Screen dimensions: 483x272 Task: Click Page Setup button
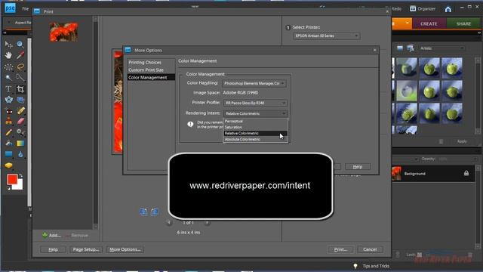pyautogui.click(x=86, y=249)
